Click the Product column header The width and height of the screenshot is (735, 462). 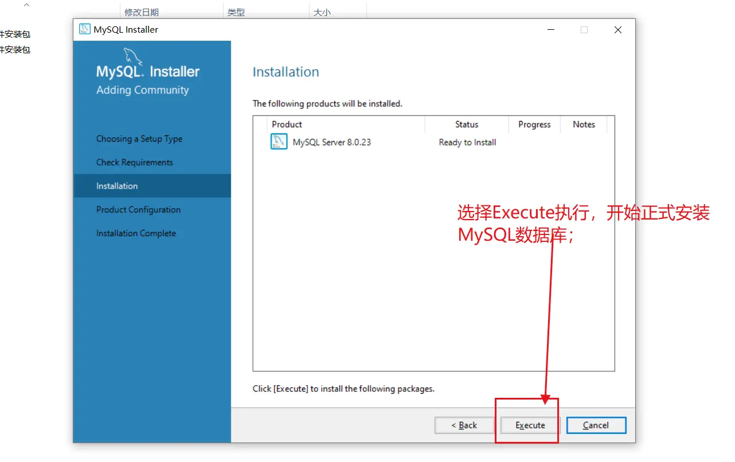pyautogui.click(x=346, y=124)
